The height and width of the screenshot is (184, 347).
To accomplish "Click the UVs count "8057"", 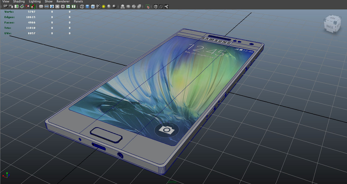I will pyautogui.click(x=32, y=33).
